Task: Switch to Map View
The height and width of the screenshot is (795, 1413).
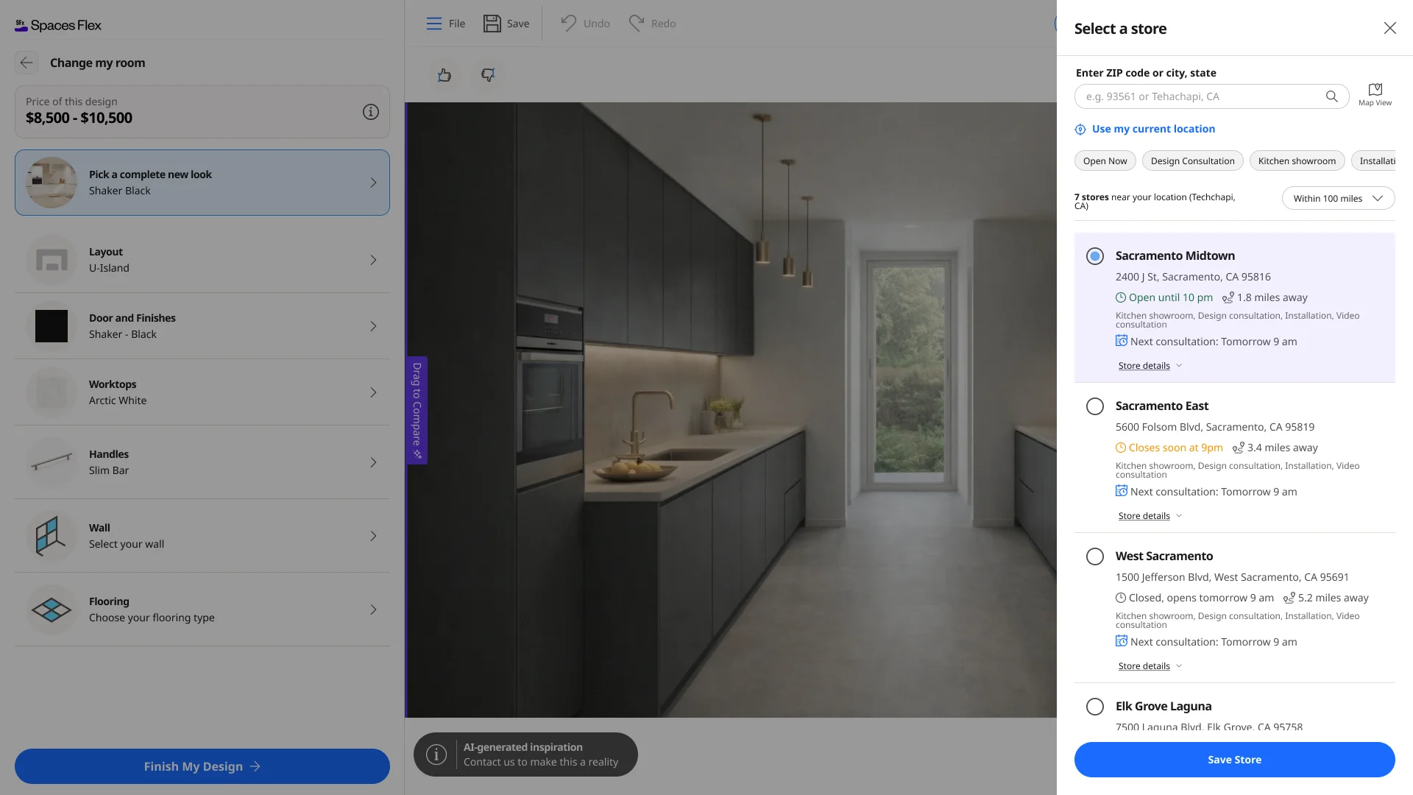Action: [x=1375, y=95]
